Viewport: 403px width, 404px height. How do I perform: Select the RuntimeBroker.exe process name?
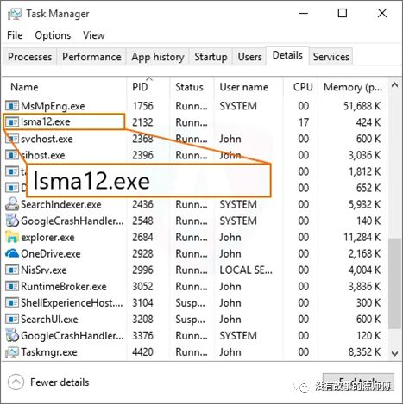coord(64,287)
